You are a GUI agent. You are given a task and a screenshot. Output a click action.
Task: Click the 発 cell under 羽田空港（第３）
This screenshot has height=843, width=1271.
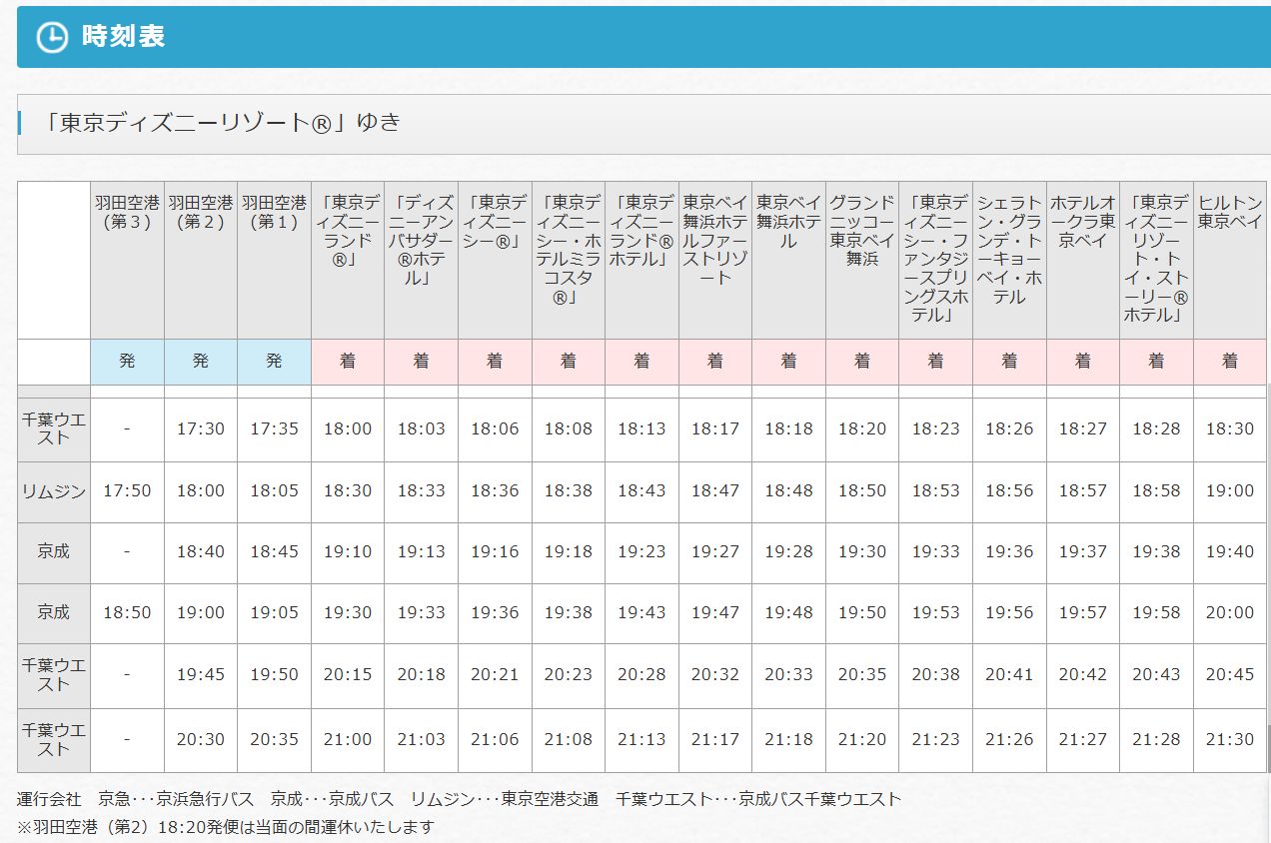127,362
